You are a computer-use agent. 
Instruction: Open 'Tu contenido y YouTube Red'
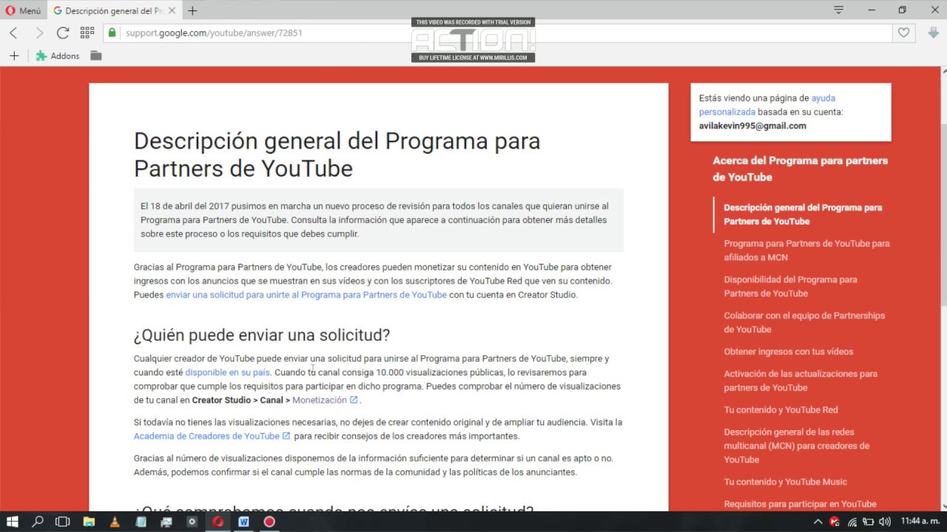pos(781,409)
